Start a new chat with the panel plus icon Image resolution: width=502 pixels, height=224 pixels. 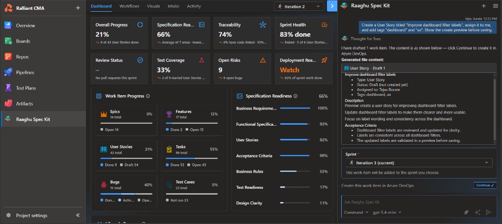tap(483, 6)
